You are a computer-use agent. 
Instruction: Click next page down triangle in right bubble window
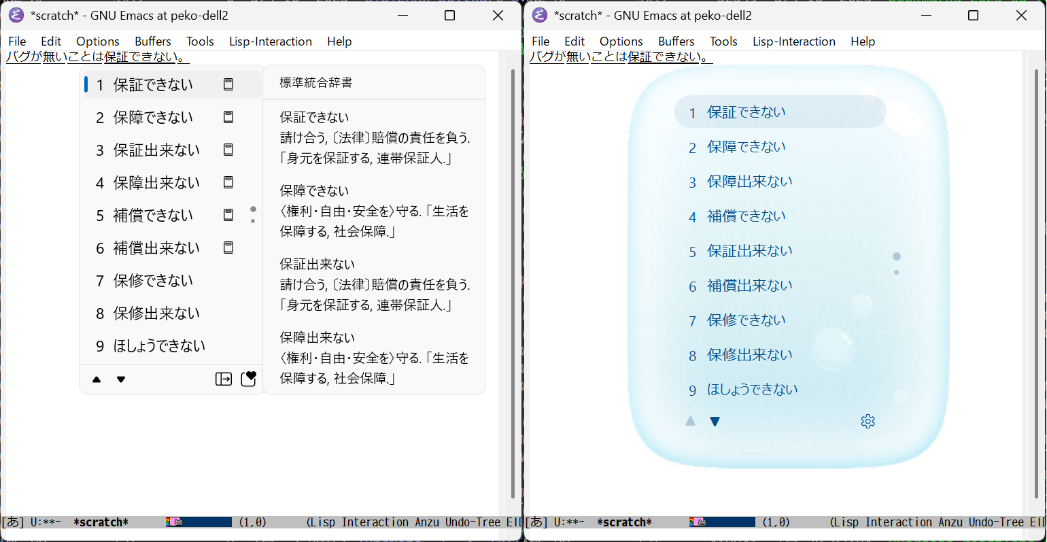[715, 422]
